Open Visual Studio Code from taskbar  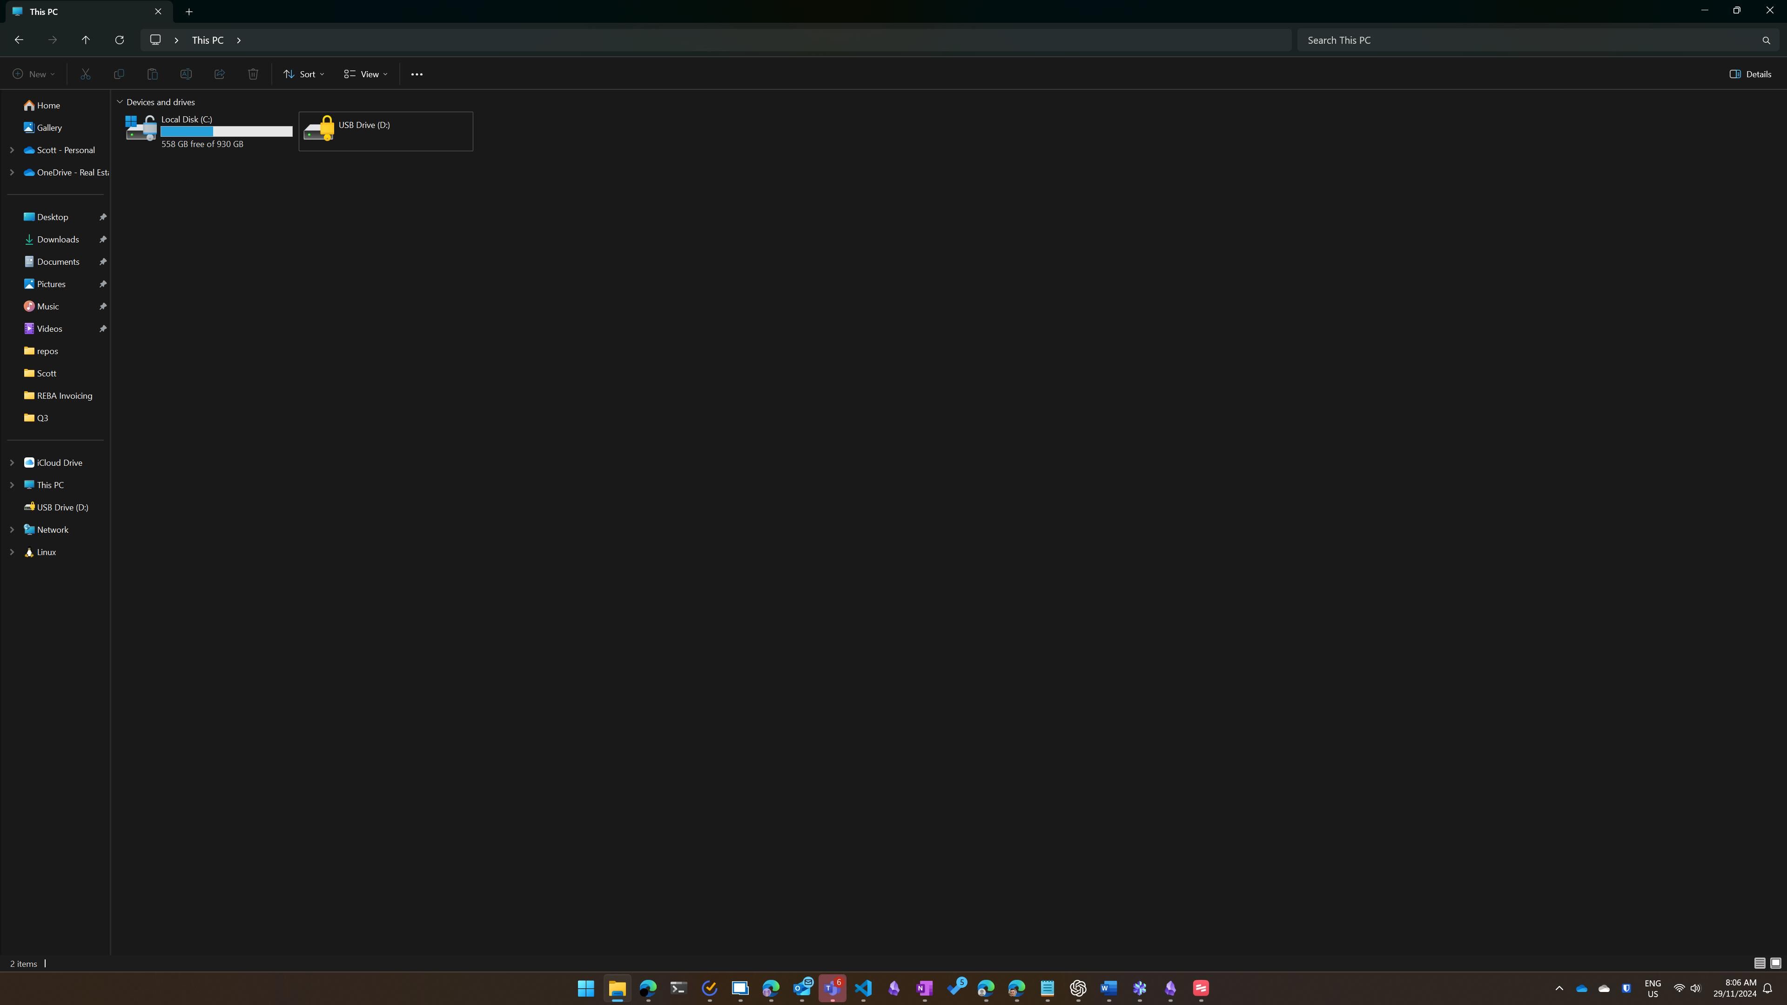pos(863,988)
